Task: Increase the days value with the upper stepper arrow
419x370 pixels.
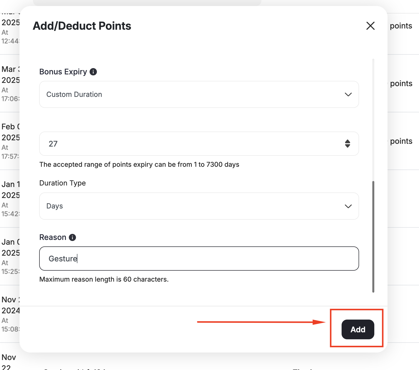Action: [x=348, y=142]
